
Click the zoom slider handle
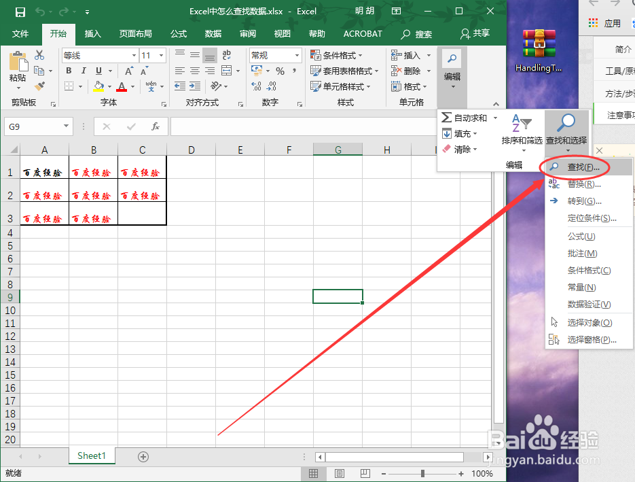click(422, 473)
